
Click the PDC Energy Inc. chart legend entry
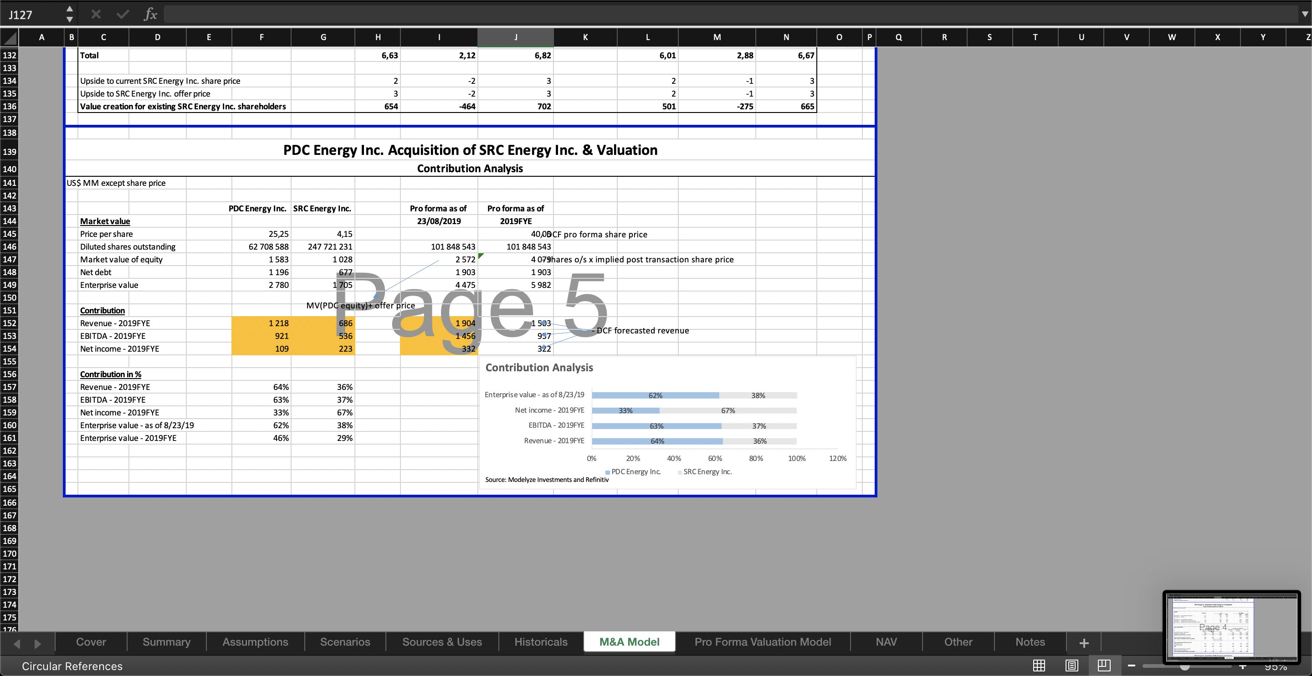(633, 472)
